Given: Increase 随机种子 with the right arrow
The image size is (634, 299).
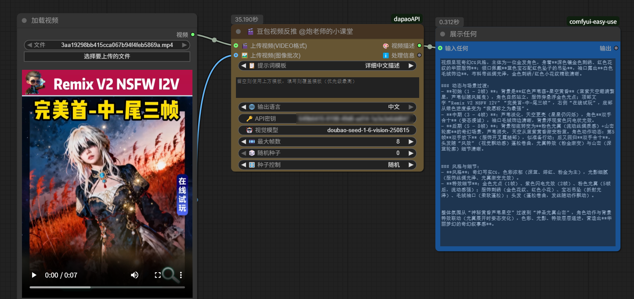Looking at the screenshot, I should [x=411, y=153].
